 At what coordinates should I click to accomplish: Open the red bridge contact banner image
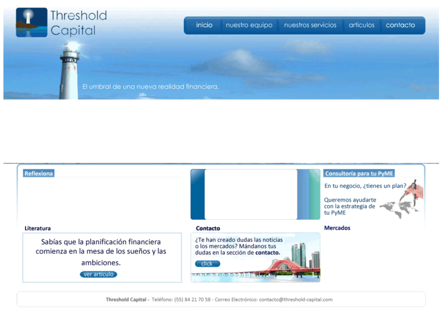click(255, 257)
